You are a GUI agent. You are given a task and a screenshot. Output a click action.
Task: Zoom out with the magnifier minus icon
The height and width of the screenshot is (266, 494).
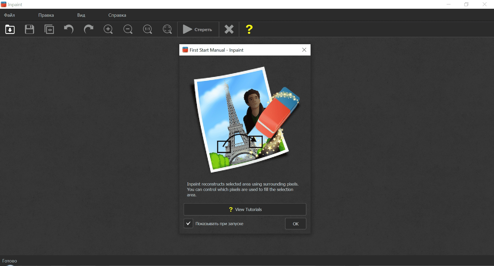[128, 29]
